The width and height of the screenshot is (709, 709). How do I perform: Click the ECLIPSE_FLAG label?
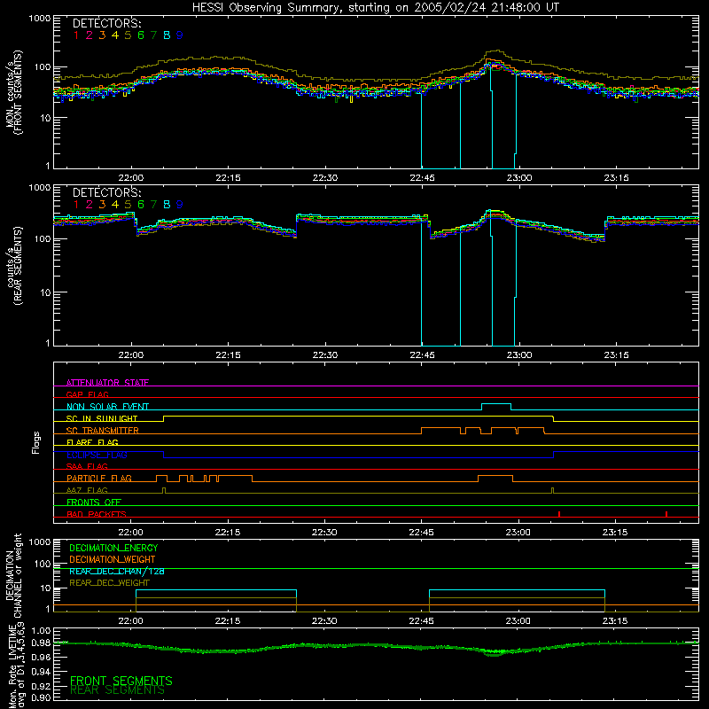97,455
